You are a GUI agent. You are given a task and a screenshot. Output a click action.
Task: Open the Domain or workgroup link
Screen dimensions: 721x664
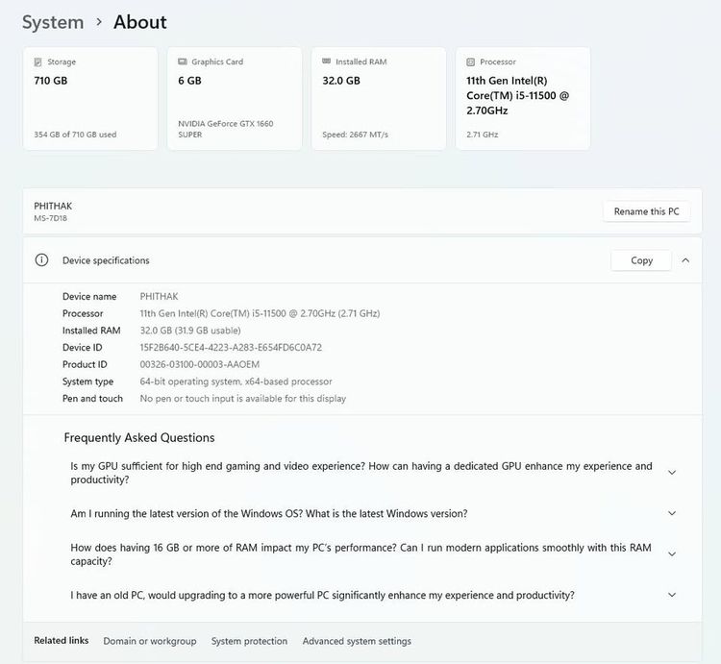click(x=150, y=641)
